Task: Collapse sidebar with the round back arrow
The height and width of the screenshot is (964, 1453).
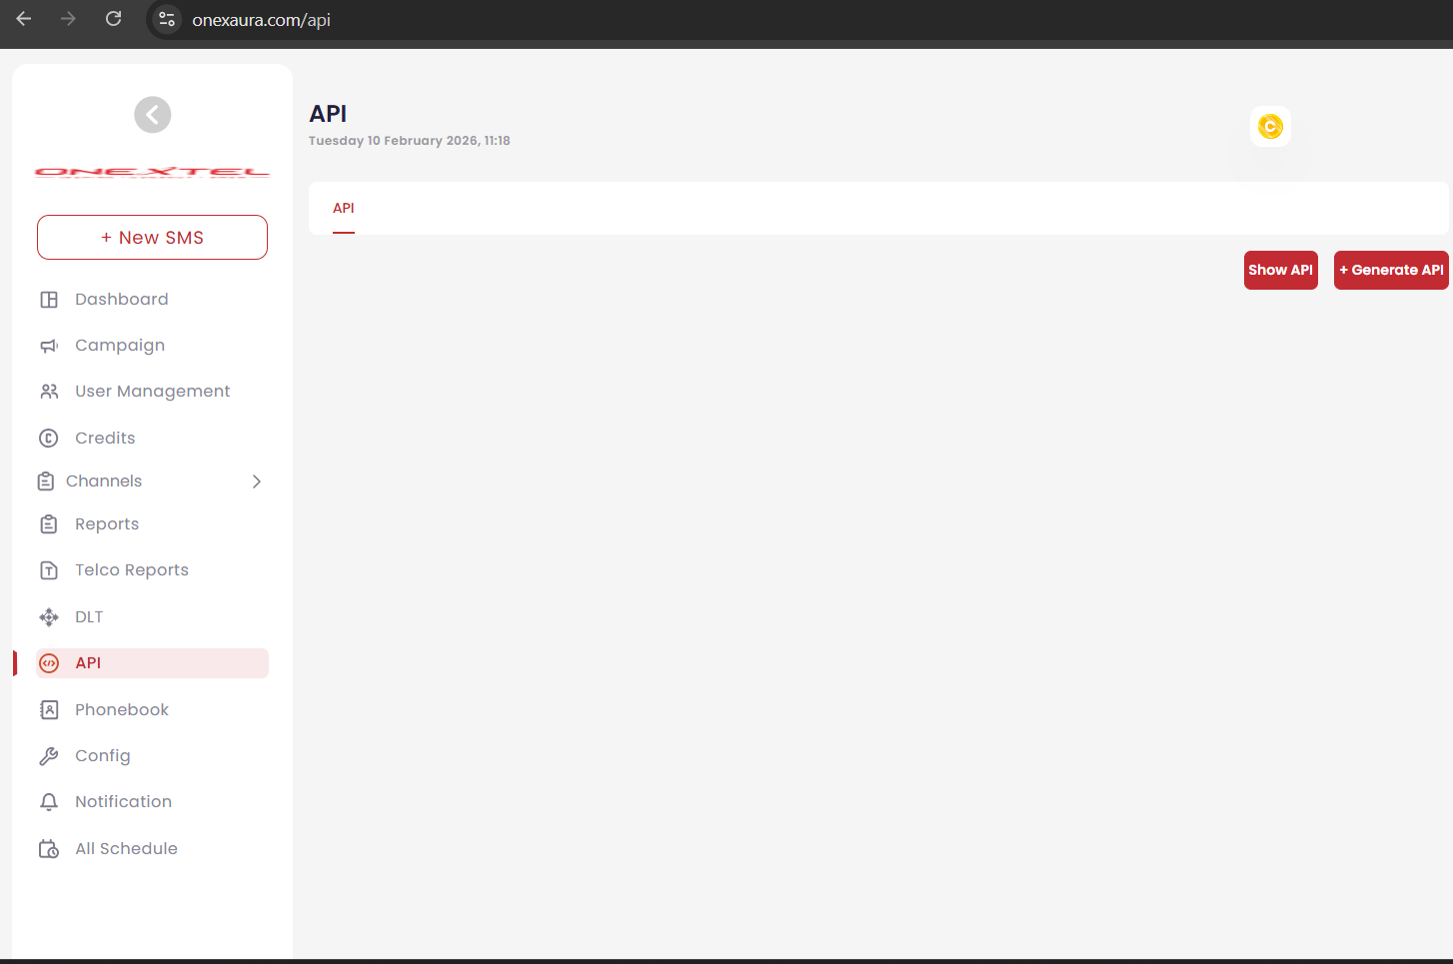Action: [x=153, y=115]
